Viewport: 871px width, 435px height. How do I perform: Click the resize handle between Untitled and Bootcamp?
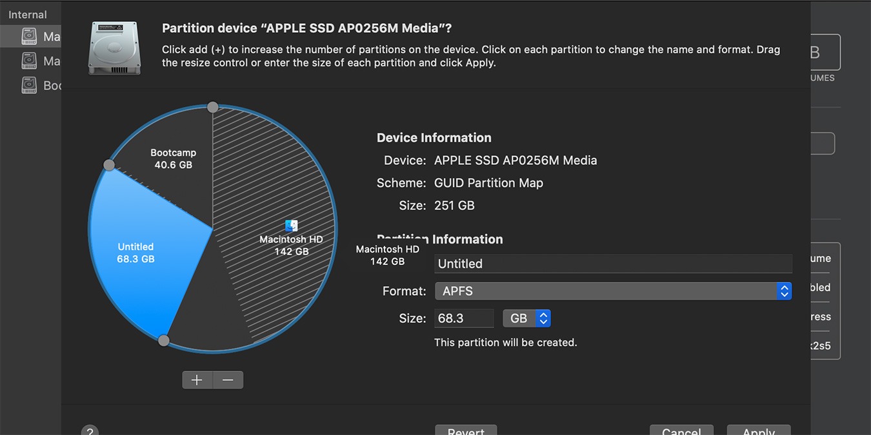pyautogui.click(x=108, y=165)
